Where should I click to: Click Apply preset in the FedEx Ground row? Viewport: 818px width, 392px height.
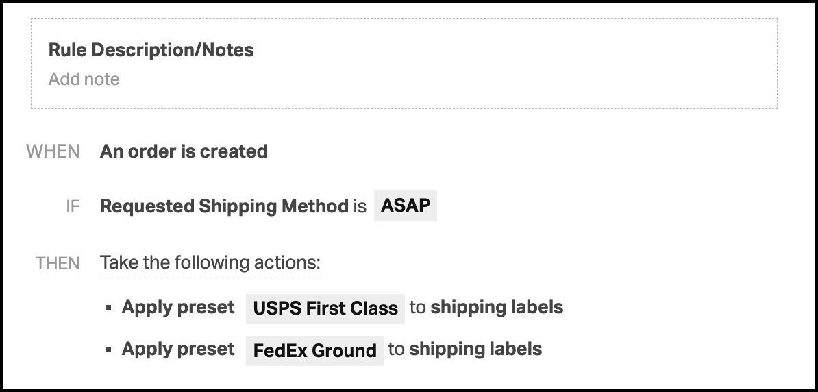pos(178,350)
